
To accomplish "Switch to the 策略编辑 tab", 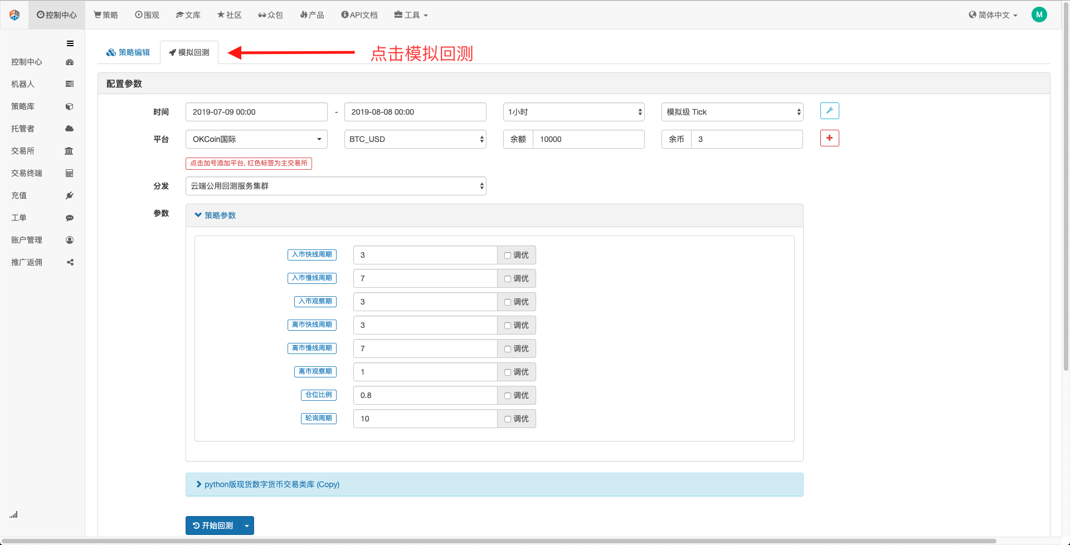I will pos(129,52).
